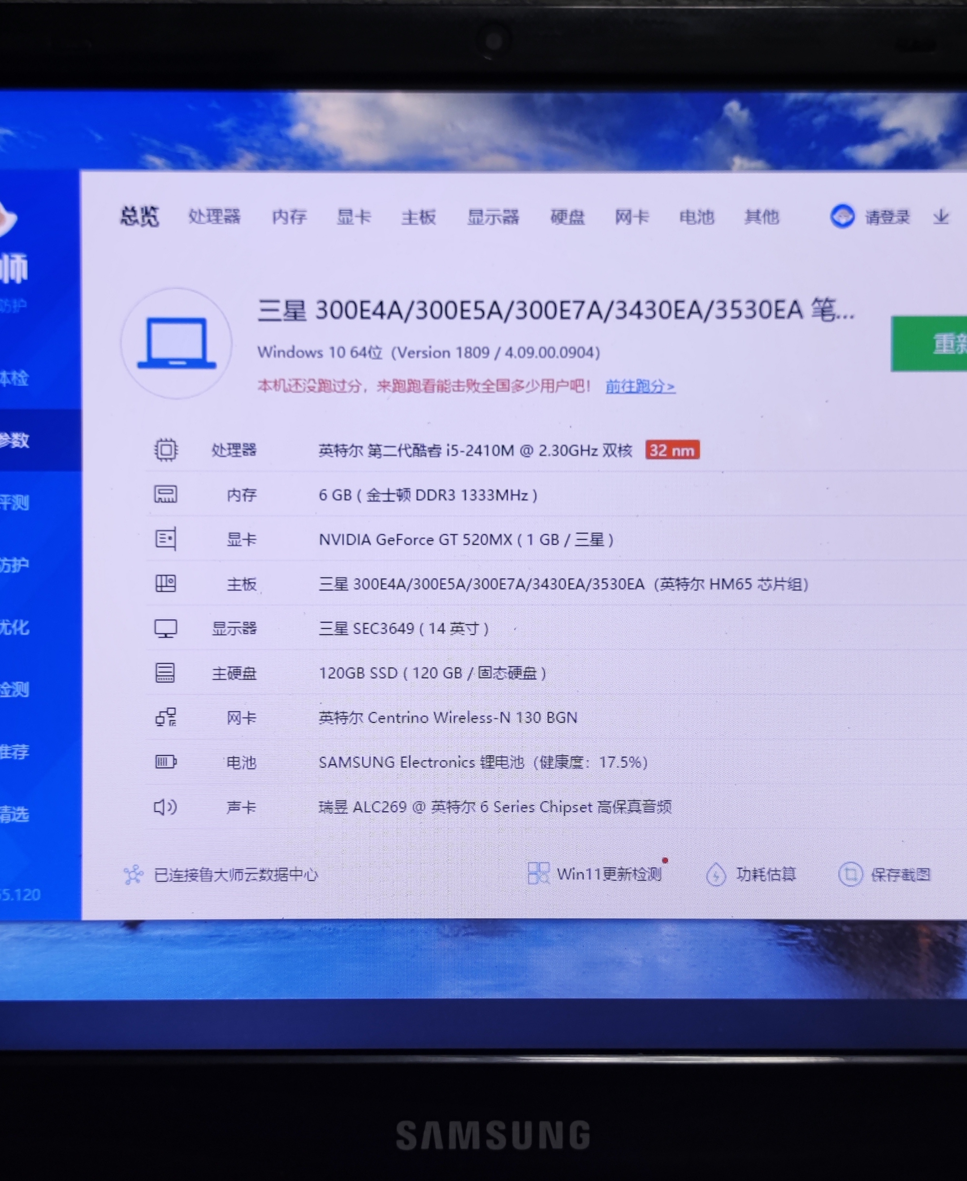
Task: Open the 电池 tab
Action: (x=696, y=216)
